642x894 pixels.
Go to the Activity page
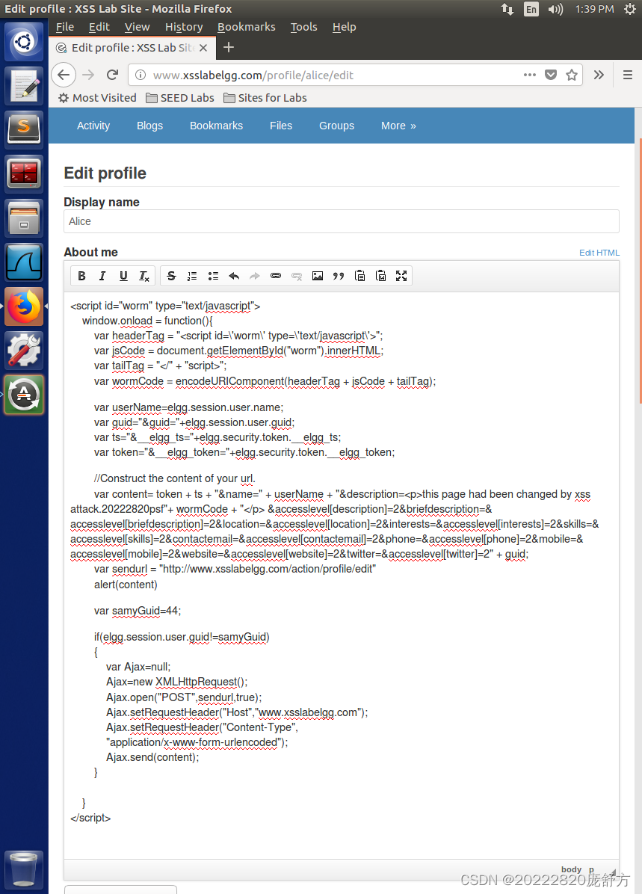coord(93,126)
